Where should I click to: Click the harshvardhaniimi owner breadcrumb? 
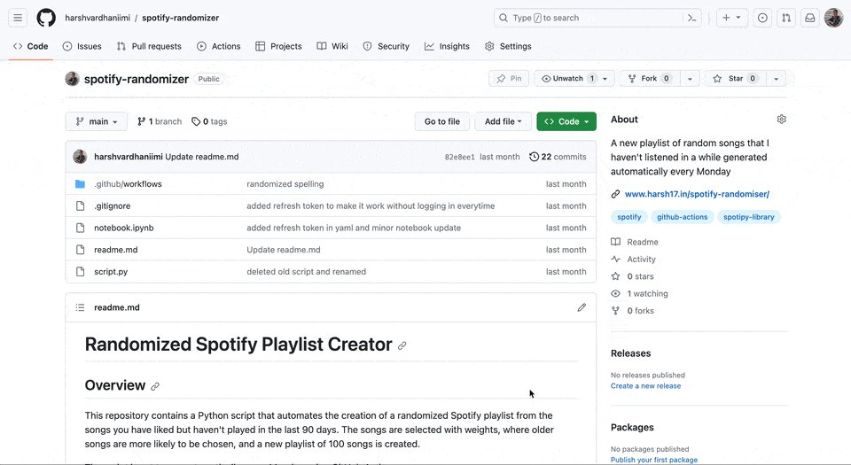(x=98, y=18)
